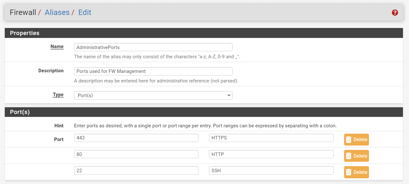The width and height of the screenshot is (409, 184).
Task: Focus the port field containing 22
Action: point(136,170)
